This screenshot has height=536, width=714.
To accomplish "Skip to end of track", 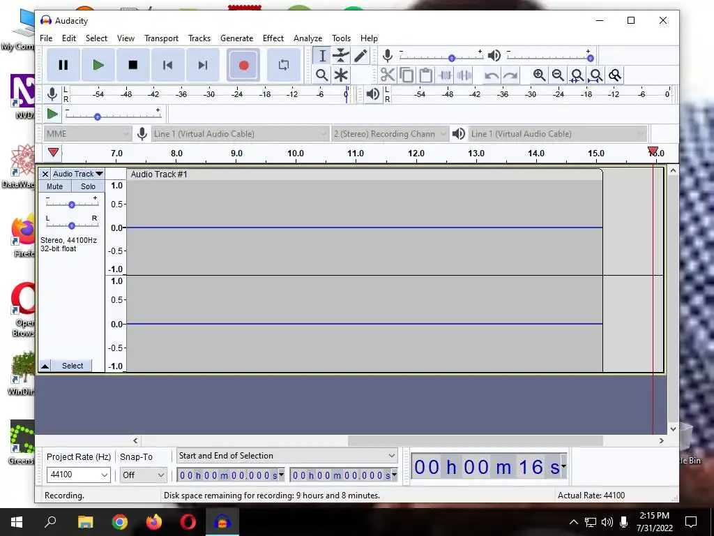I will pos(203,65).
